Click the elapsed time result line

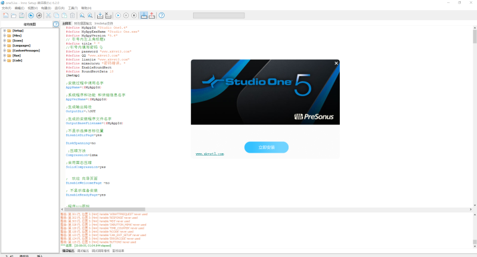(x=86, y=246)
